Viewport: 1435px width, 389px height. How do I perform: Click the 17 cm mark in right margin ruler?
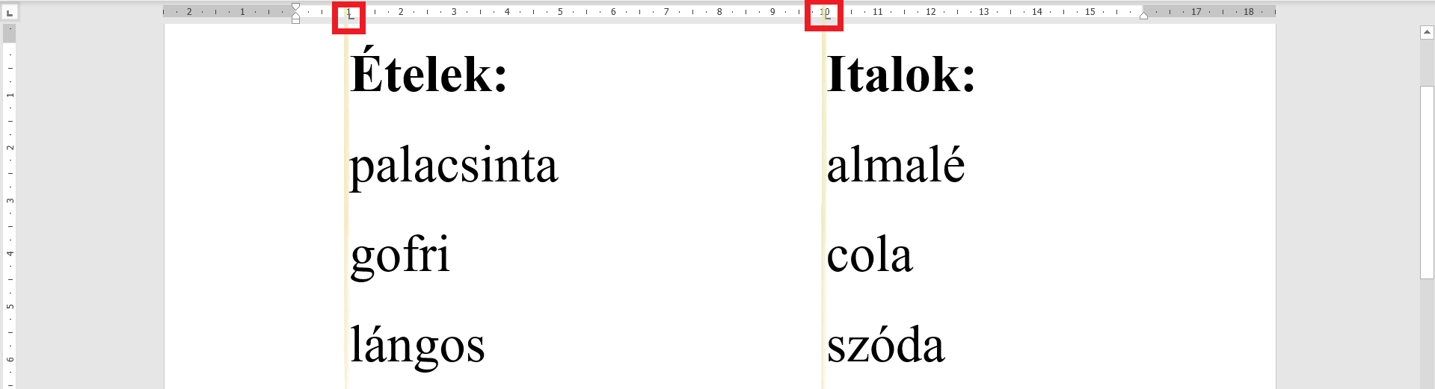click(x=1196, y=12)
